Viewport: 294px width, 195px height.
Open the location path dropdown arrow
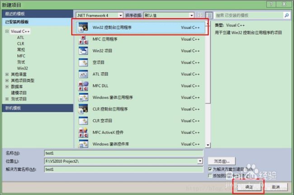pyautogui.click(x=200, y=161)
